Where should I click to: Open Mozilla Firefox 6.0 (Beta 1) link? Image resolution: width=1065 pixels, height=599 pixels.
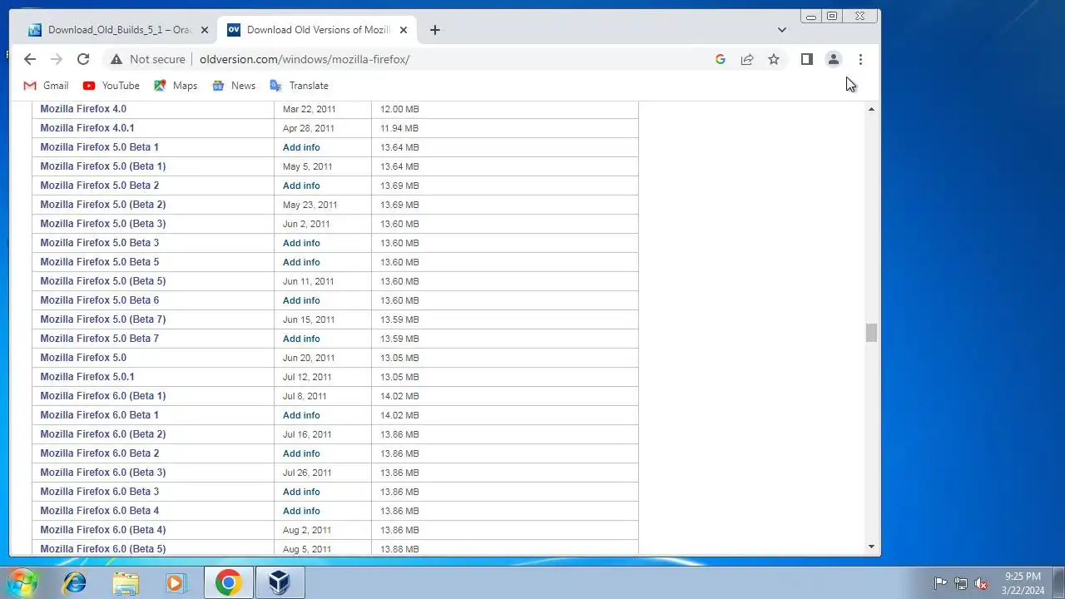tap(103, 396)
